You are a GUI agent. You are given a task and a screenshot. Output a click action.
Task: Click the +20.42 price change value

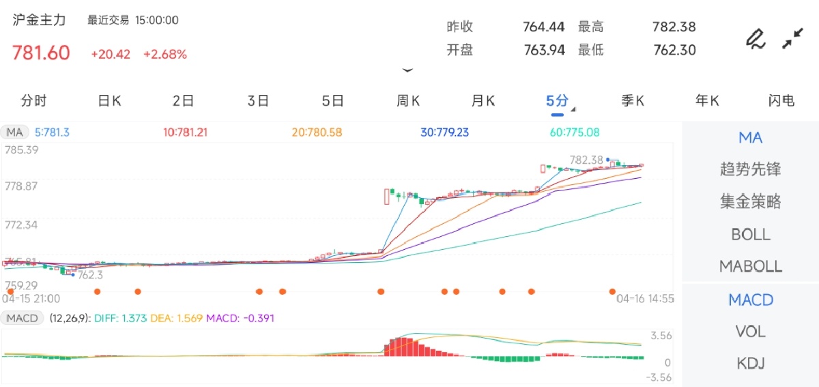point(111,55)
